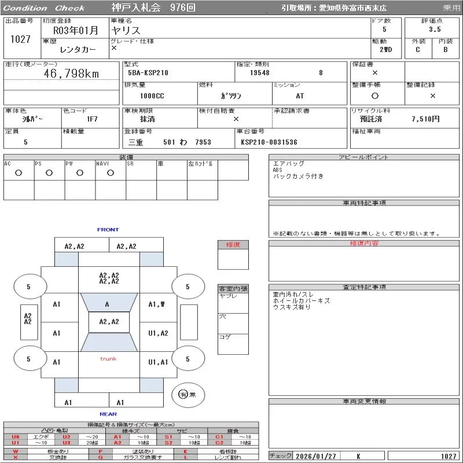This screenshot has height=463, width=463.
Task: Click the X mark under 保証書
Action: pos(375,73)
